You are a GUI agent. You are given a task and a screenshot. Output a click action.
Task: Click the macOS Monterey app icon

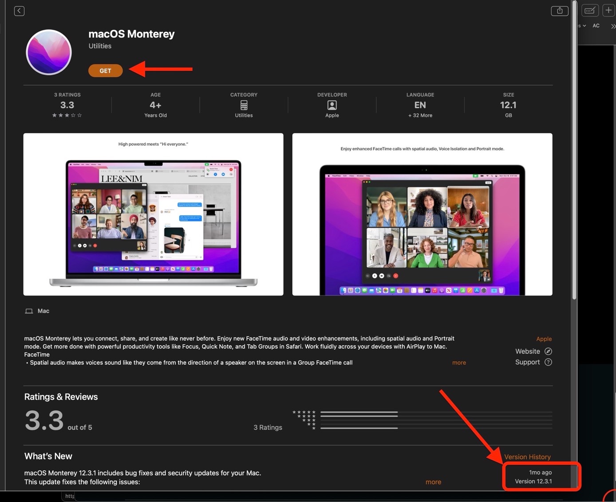coord(49,52)
